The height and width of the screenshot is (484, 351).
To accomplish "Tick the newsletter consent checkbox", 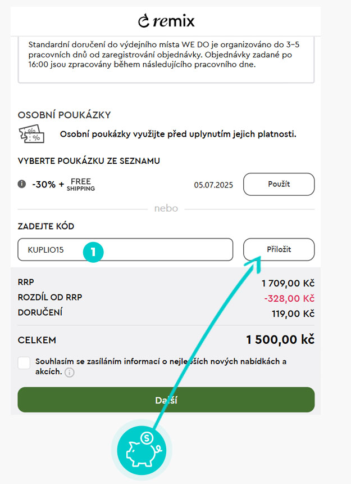I will (24, 363).
